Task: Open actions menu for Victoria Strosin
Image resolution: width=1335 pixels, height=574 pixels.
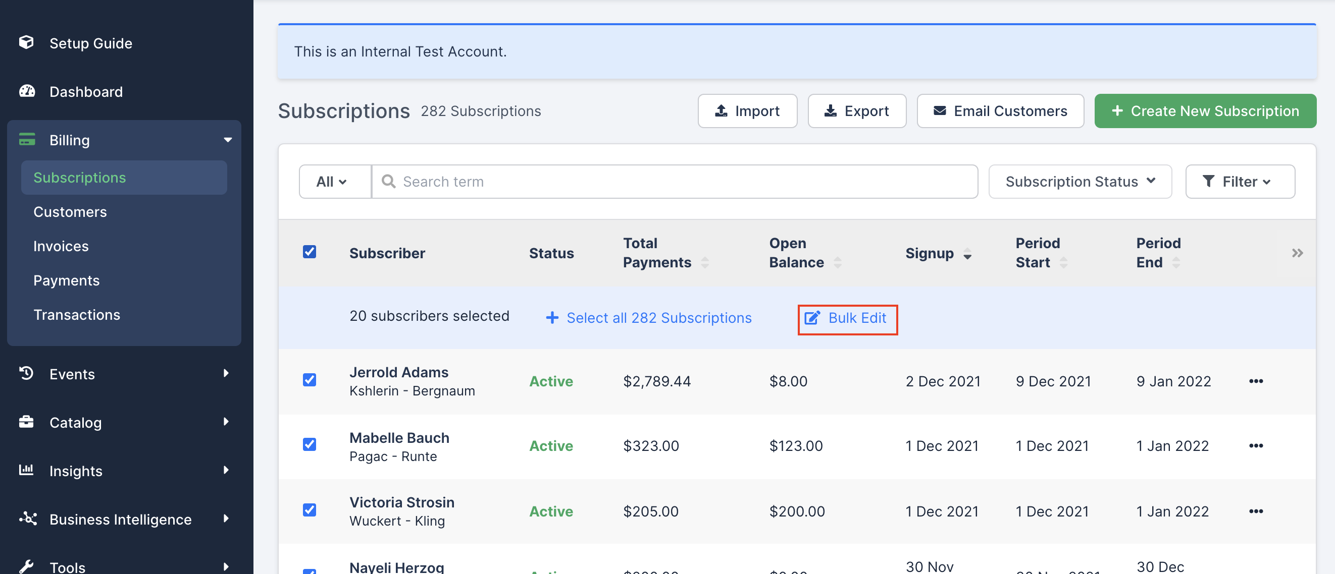Action: [x=1256, y=511]
